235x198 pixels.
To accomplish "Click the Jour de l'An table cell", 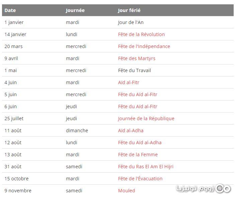I will click(131, 22).
